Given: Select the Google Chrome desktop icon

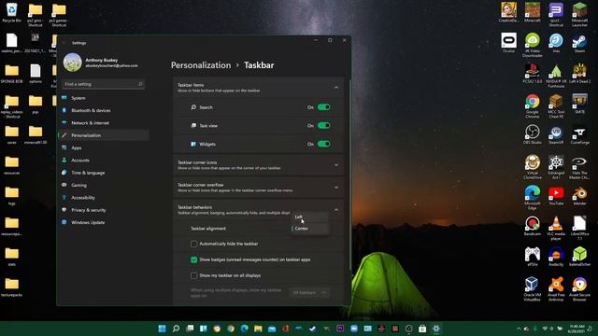Looking at the screenshot, I should 533,105.
